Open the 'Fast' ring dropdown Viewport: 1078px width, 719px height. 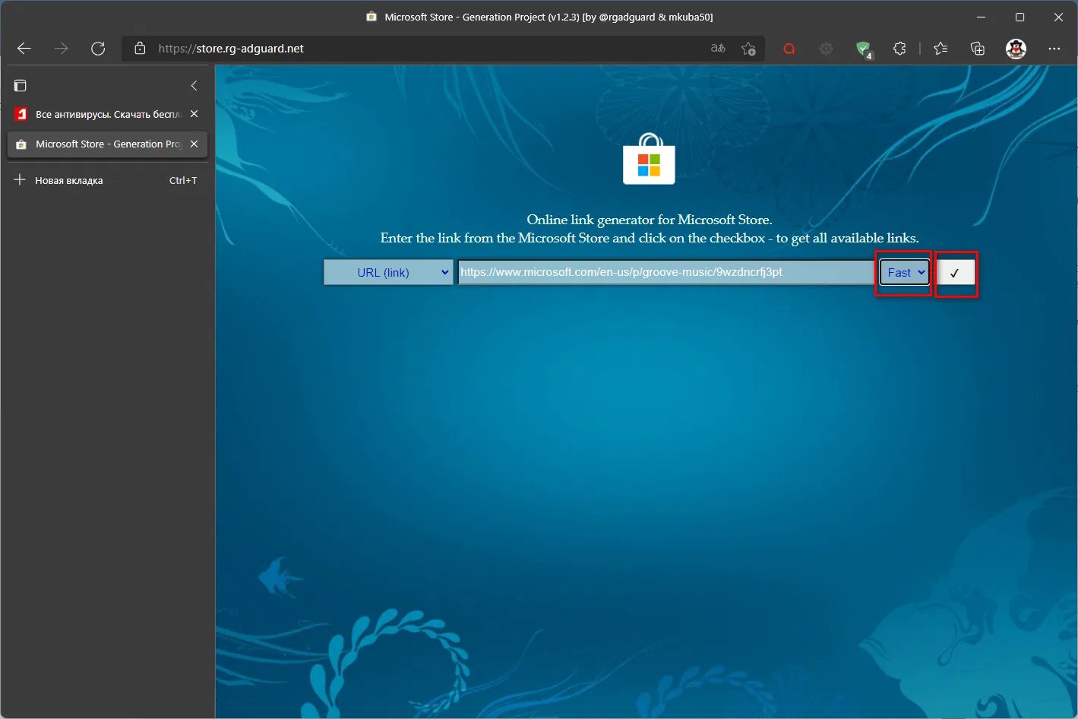coord(904,272)
